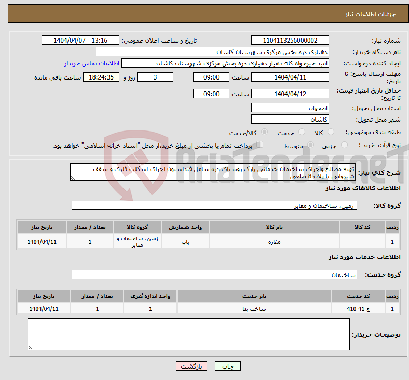
Task: Click the چاپ print button
Action: point(227,366)
